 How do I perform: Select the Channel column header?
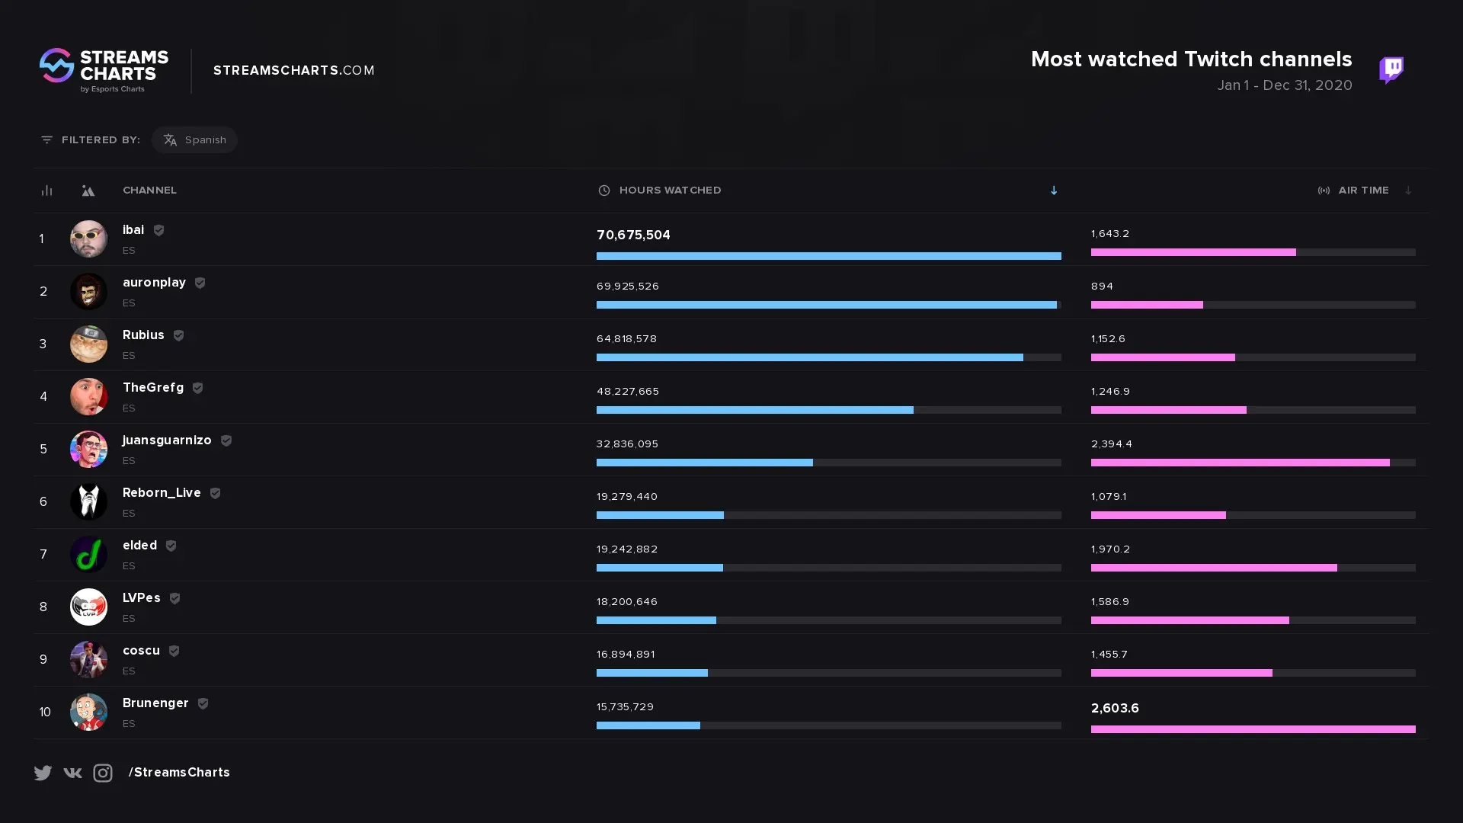pyautogui.click(x=149, y=191)
